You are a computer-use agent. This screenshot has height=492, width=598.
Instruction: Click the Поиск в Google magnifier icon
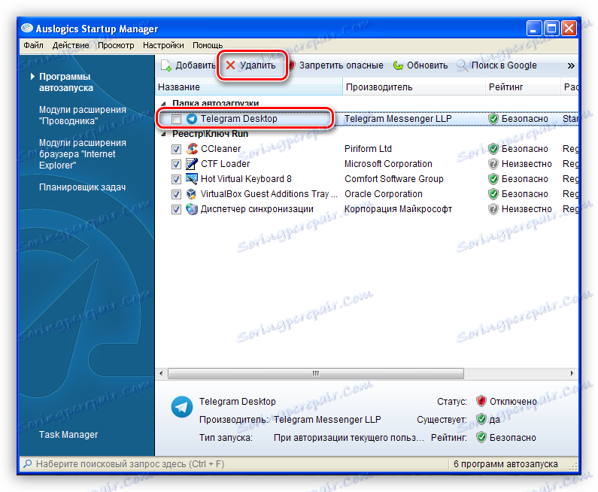pos(462,65)
